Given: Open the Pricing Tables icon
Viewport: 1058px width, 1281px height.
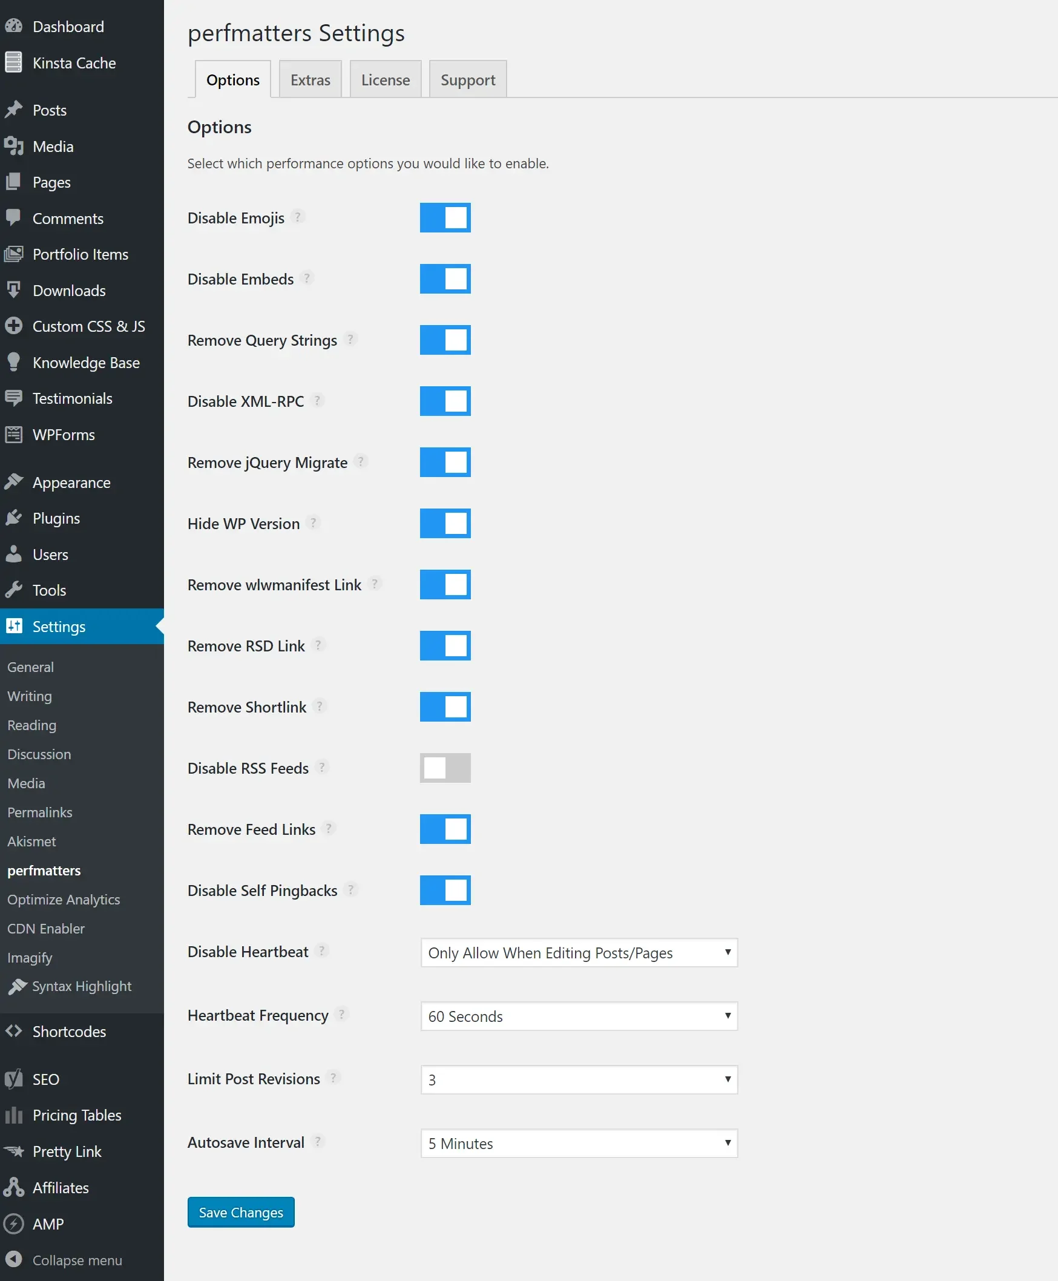Looking at the screenshot, I should 15,1115.
